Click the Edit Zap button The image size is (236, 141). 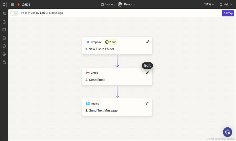pyautogui.click(x=228, y=13)
